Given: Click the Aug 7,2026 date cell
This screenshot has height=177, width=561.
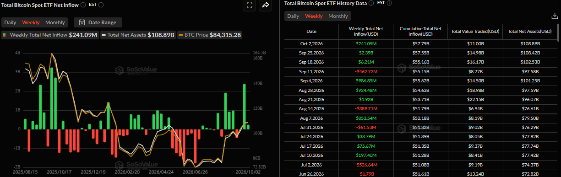Looking at the screenshot, I should (311, 118).
